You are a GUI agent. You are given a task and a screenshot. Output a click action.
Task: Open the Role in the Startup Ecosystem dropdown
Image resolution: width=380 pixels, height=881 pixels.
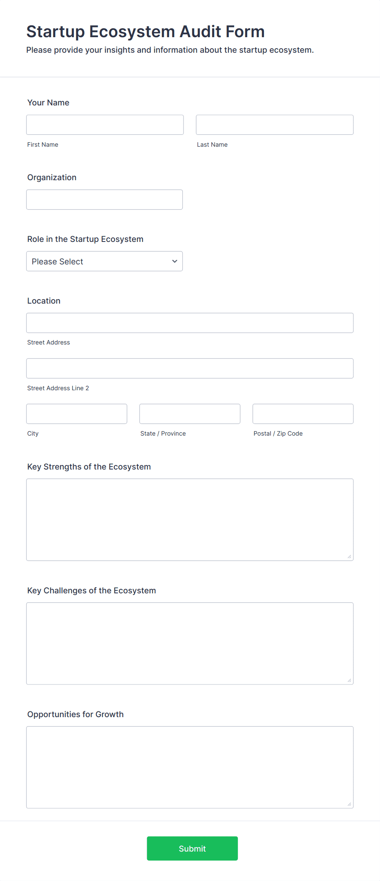pos(105,261)
